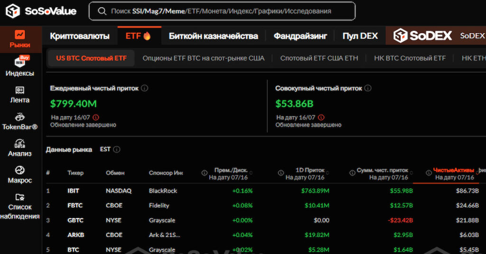The height and width of the screenshot is (254, 486).
Task: Switch to the ETF tab
Action: (139, 36)
